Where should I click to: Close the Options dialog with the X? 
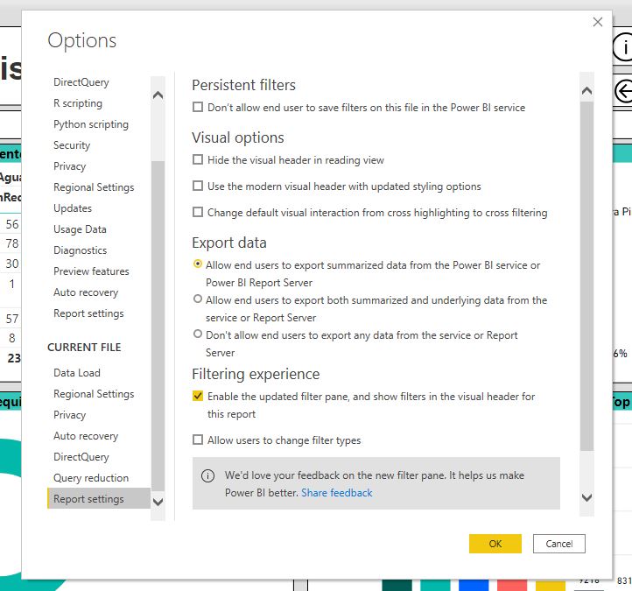click(x=597, y=22)
